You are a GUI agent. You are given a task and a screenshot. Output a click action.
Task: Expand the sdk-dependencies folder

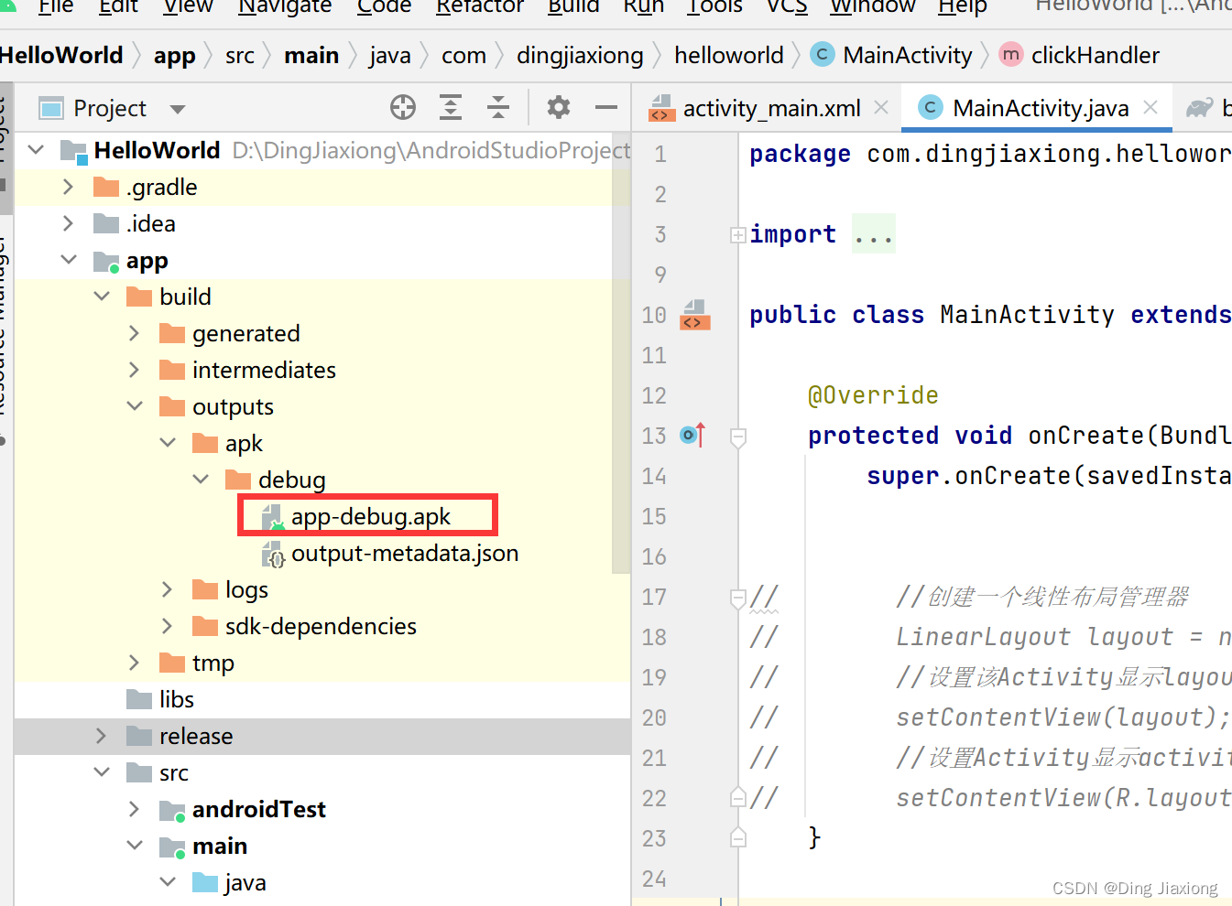(168, 626)
